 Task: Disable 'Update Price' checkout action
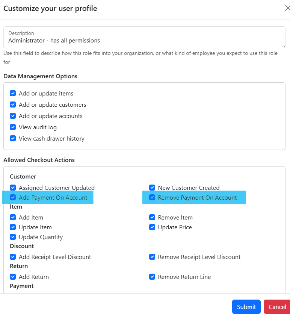(152, 227)
